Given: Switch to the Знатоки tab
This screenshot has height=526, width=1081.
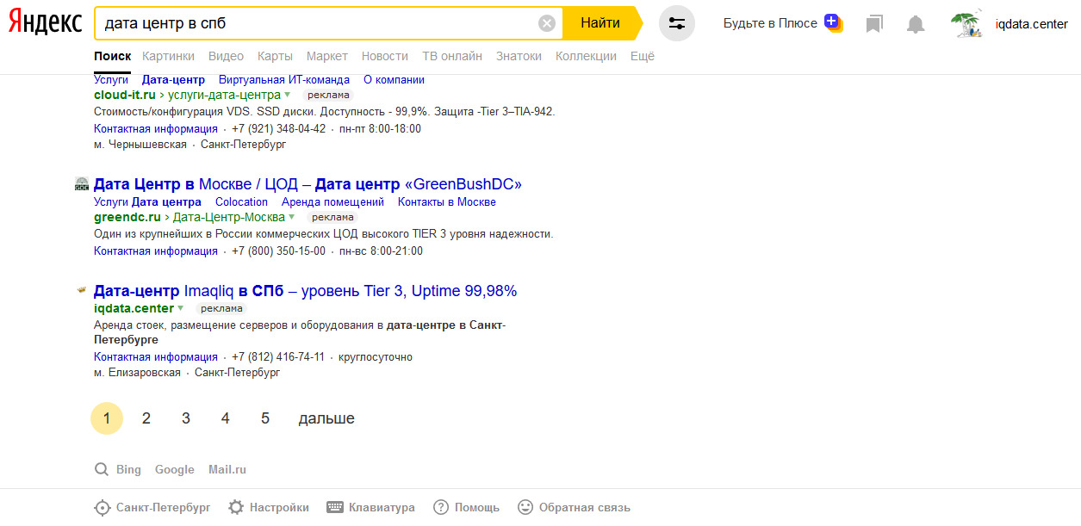Looking at the screenshot, I should (519, 56).
